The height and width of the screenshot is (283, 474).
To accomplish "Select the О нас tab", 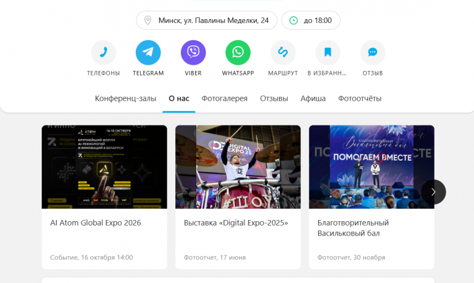I will pyautogui.click(x=179, y=98).
